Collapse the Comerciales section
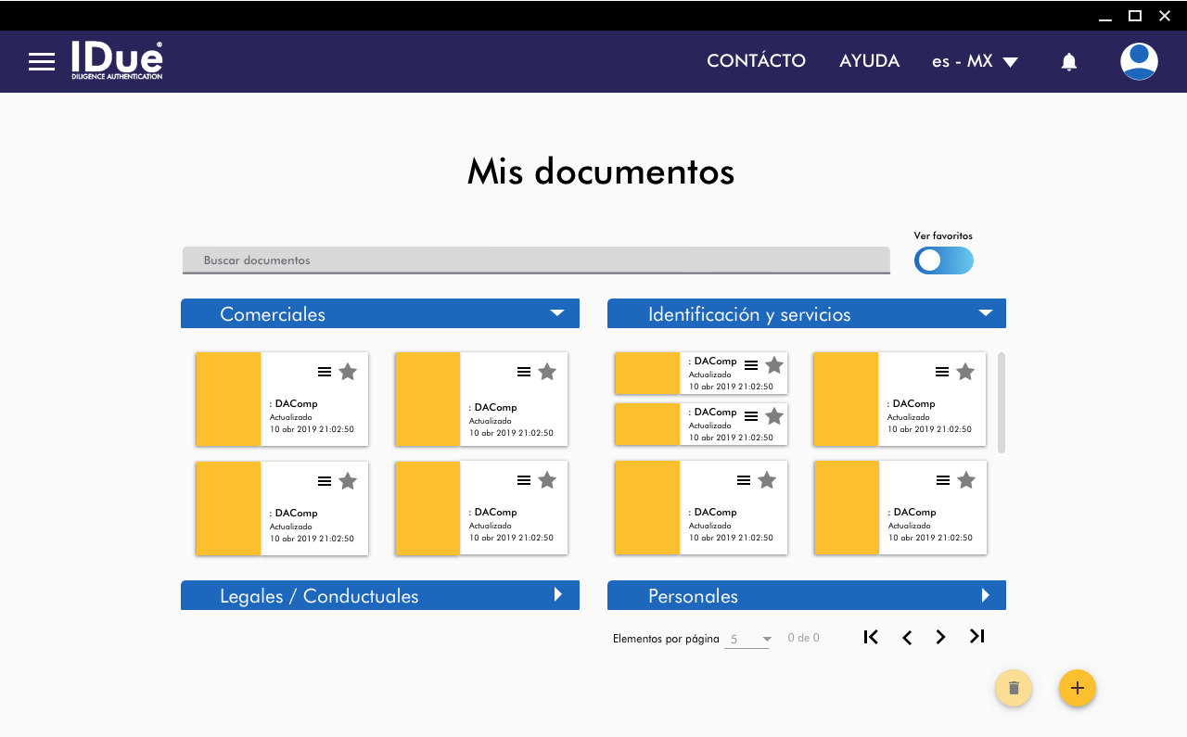 click(557, 313)
